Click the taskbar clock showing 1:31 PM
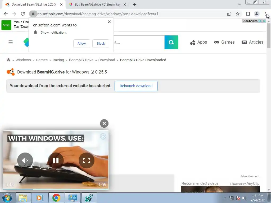 258,198
